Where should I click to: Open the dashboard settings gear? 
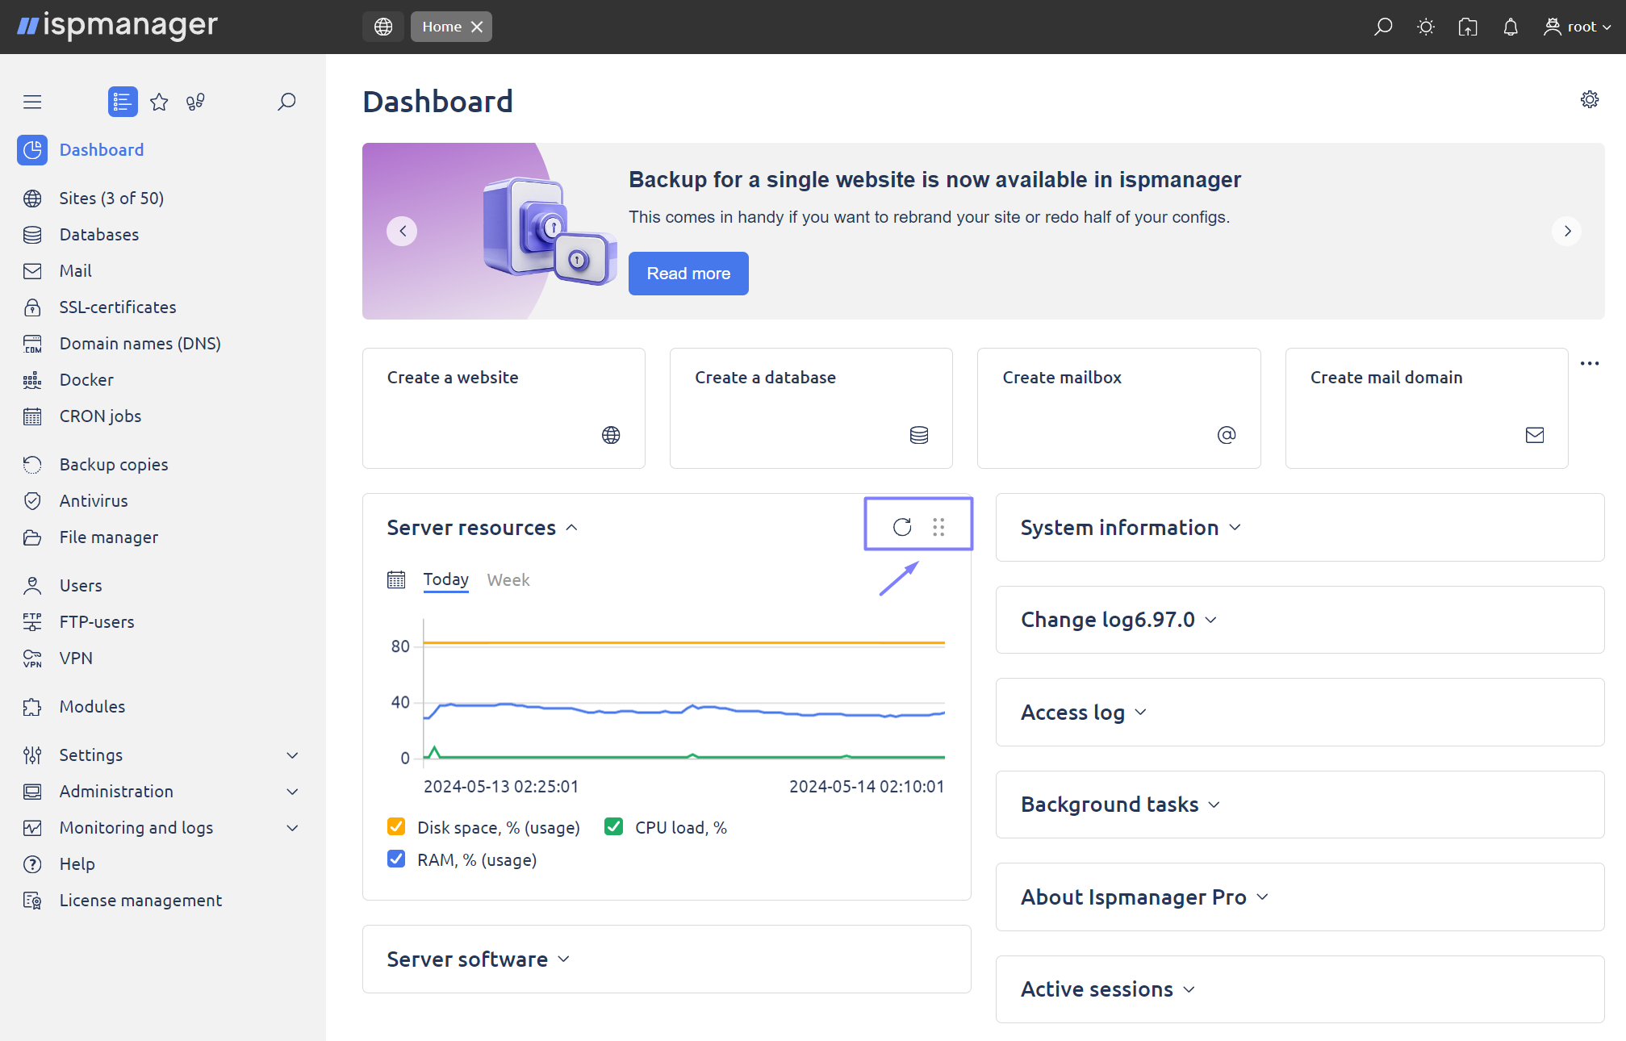(x=1589, y=99)
